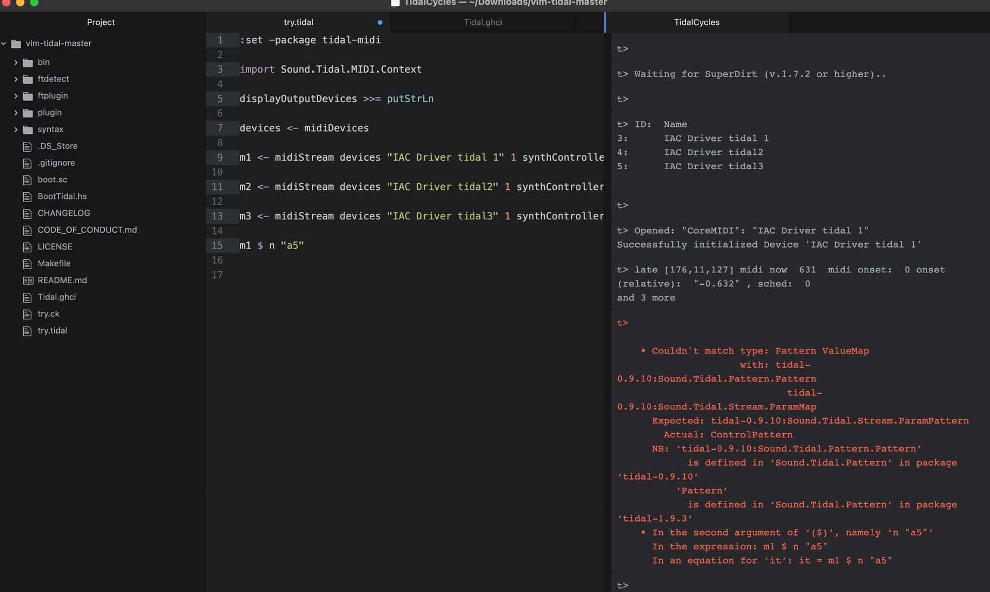Click the Makefile file icon
The image size is (990, 592).
[28, 264]
